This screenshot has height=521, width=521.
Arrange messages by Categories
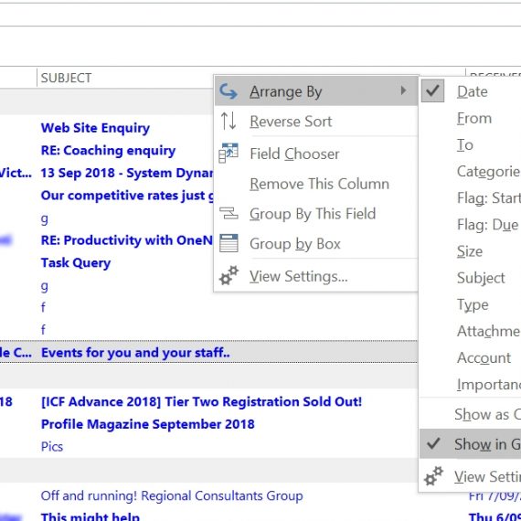[x=470, y=171]
